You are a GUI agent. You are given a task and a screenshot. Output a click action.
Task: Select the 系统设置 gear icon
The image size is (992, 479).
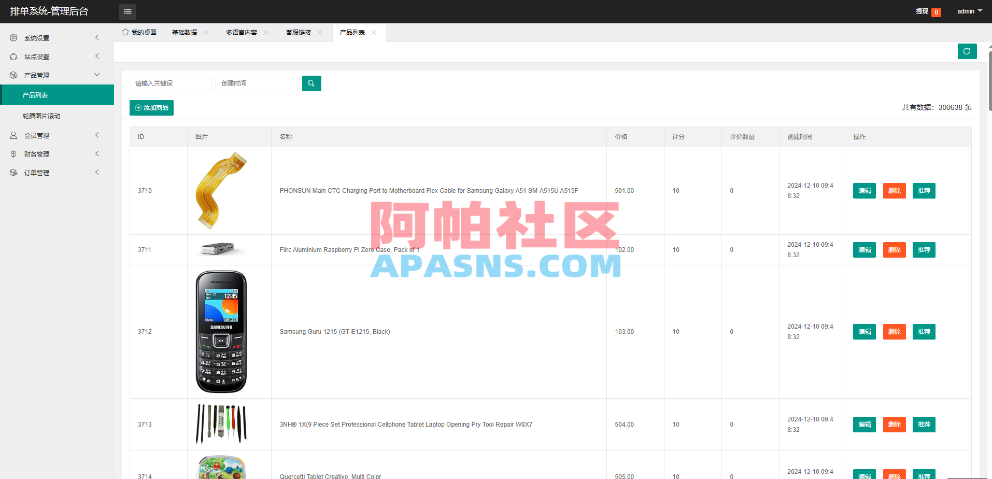pos(13,37)
